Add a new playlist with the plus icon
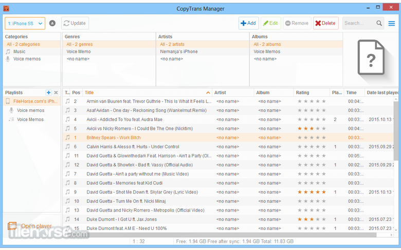 point(49,92)
